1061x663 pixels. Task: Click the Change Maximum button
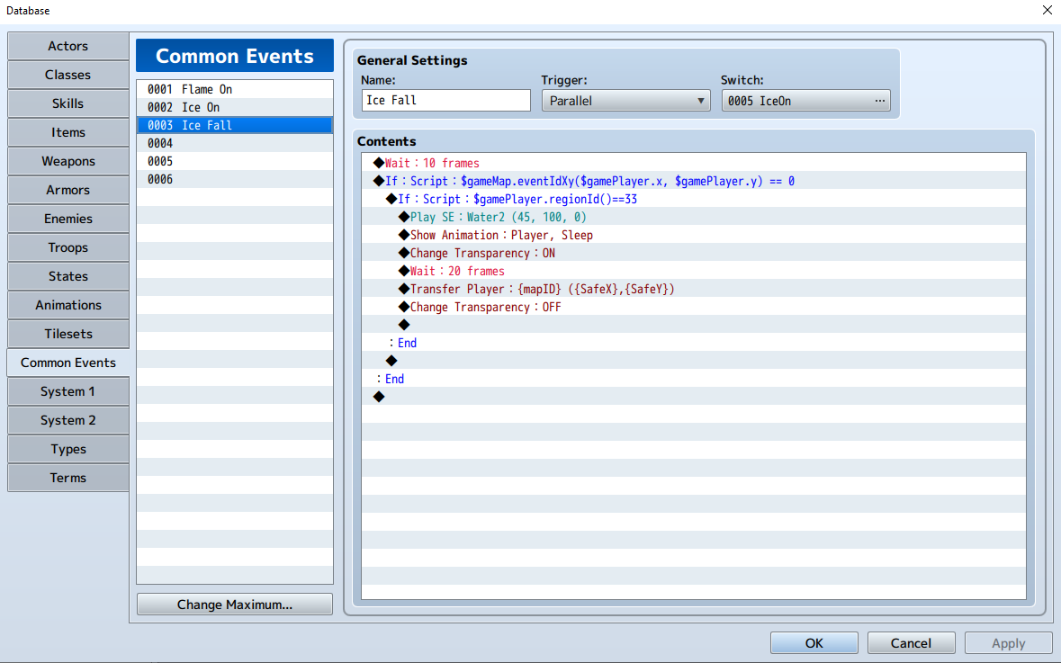coord(235,605)
